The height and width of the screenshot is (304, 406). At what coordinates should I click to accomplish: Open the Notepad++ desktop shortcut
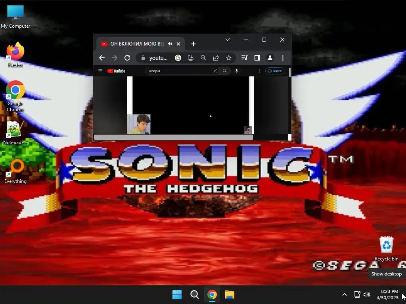(x=15, y=133)
